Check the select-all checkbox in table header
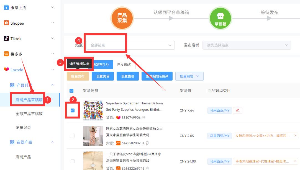This screenshot has width=300, height=170. click(x=71, y=91)
